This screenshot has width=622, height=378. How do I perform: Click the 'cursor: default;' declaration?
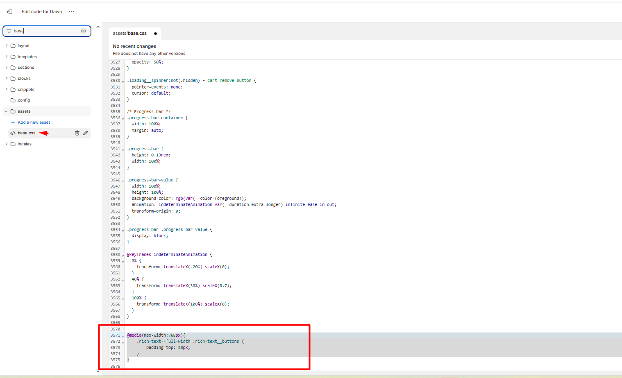(151, 93)
